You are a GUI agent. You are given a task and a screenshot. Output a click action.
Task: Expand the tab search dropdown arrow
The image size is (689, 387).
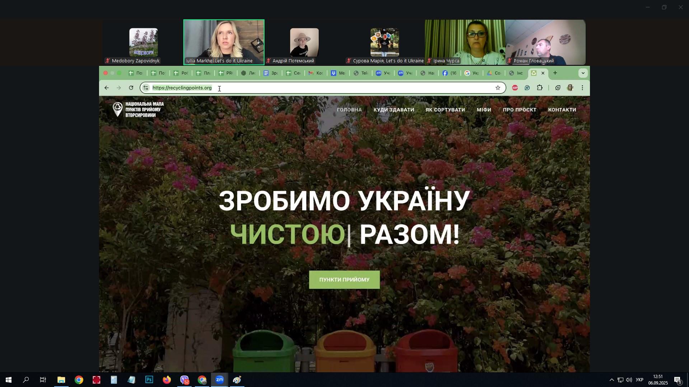pos(583,73)
